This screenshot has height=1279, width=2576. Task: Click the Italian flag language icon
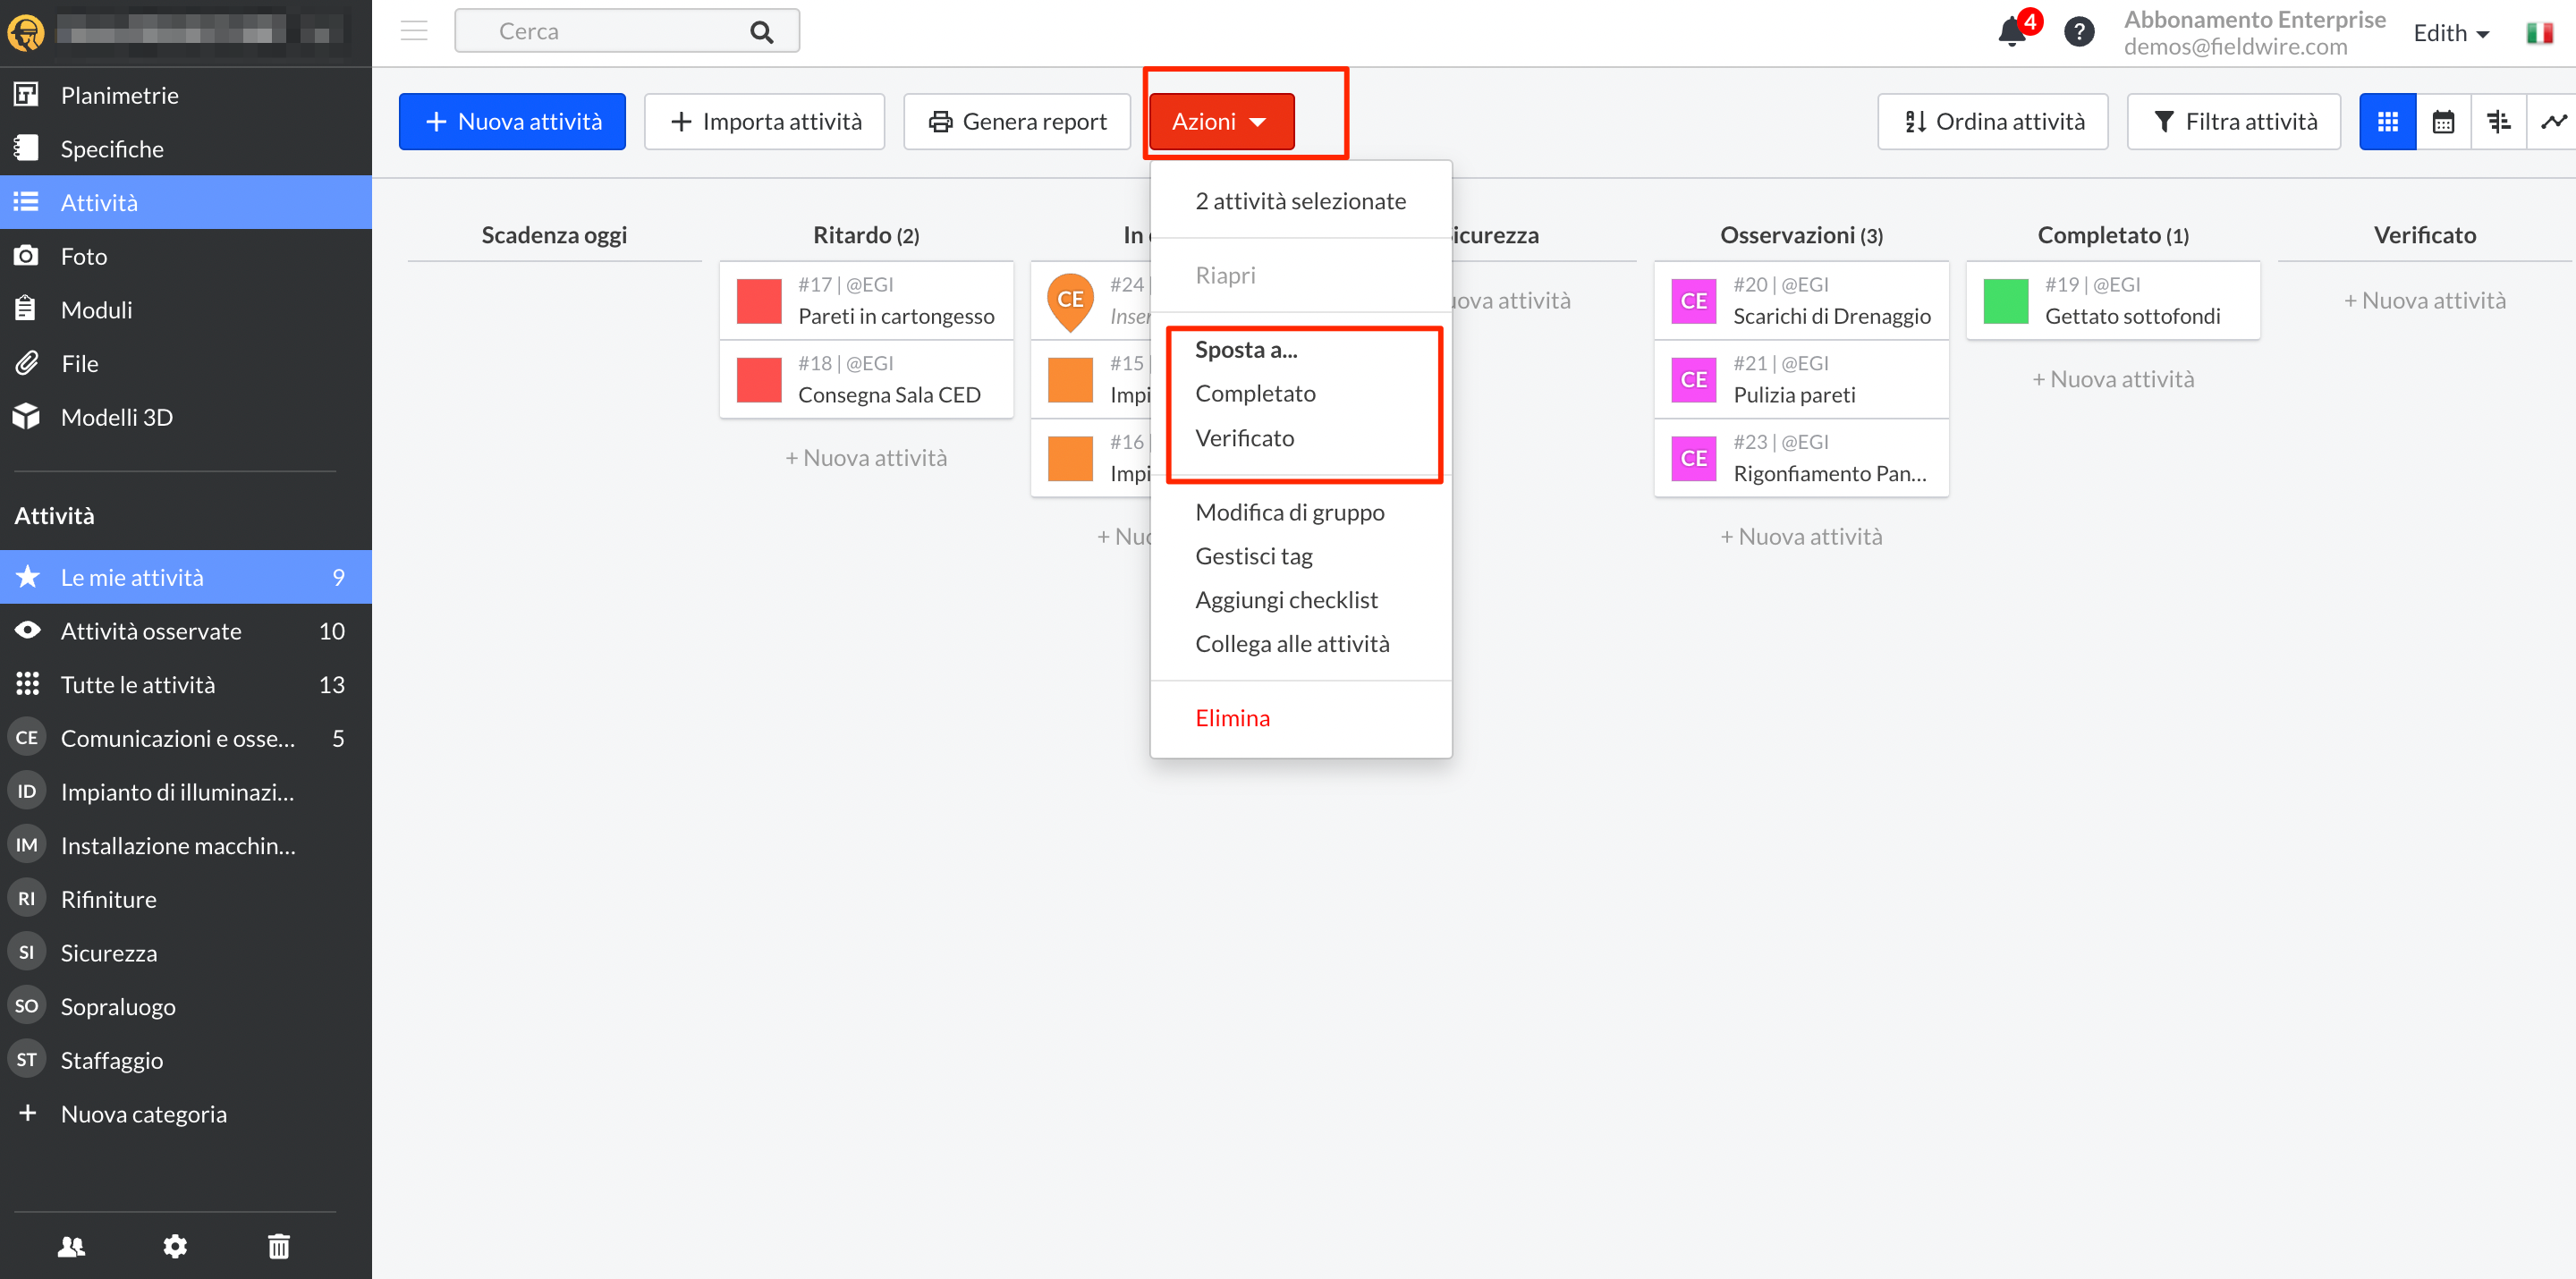(x=2539, y=33)
